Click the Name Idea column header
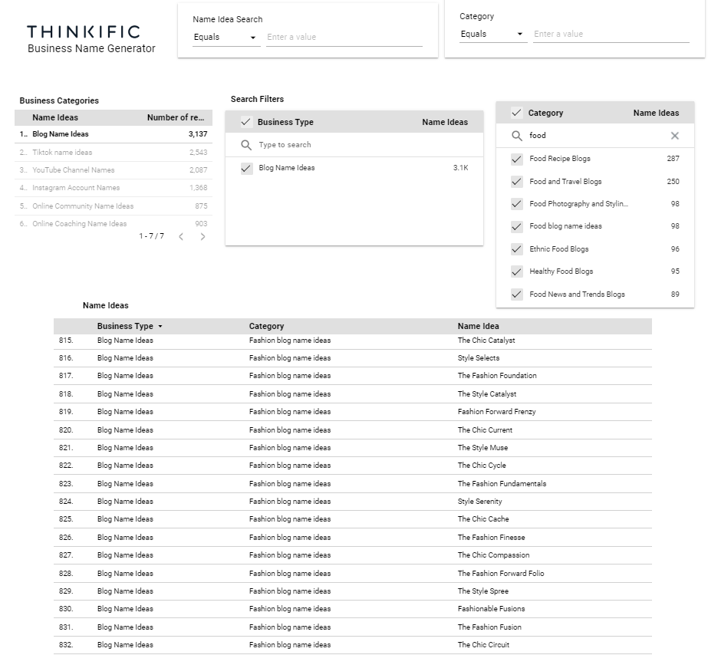The width and height of the screenshot is (708, 655). (x=478, y=327)
